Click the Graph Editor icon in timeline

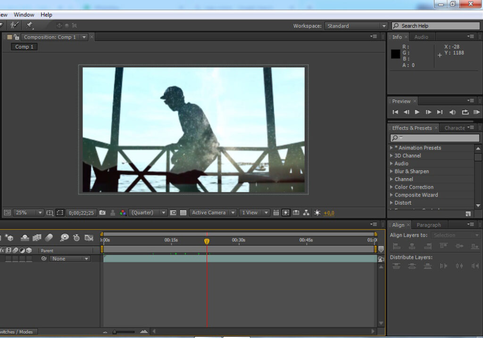pyautogui.click(x=89, y=238)
